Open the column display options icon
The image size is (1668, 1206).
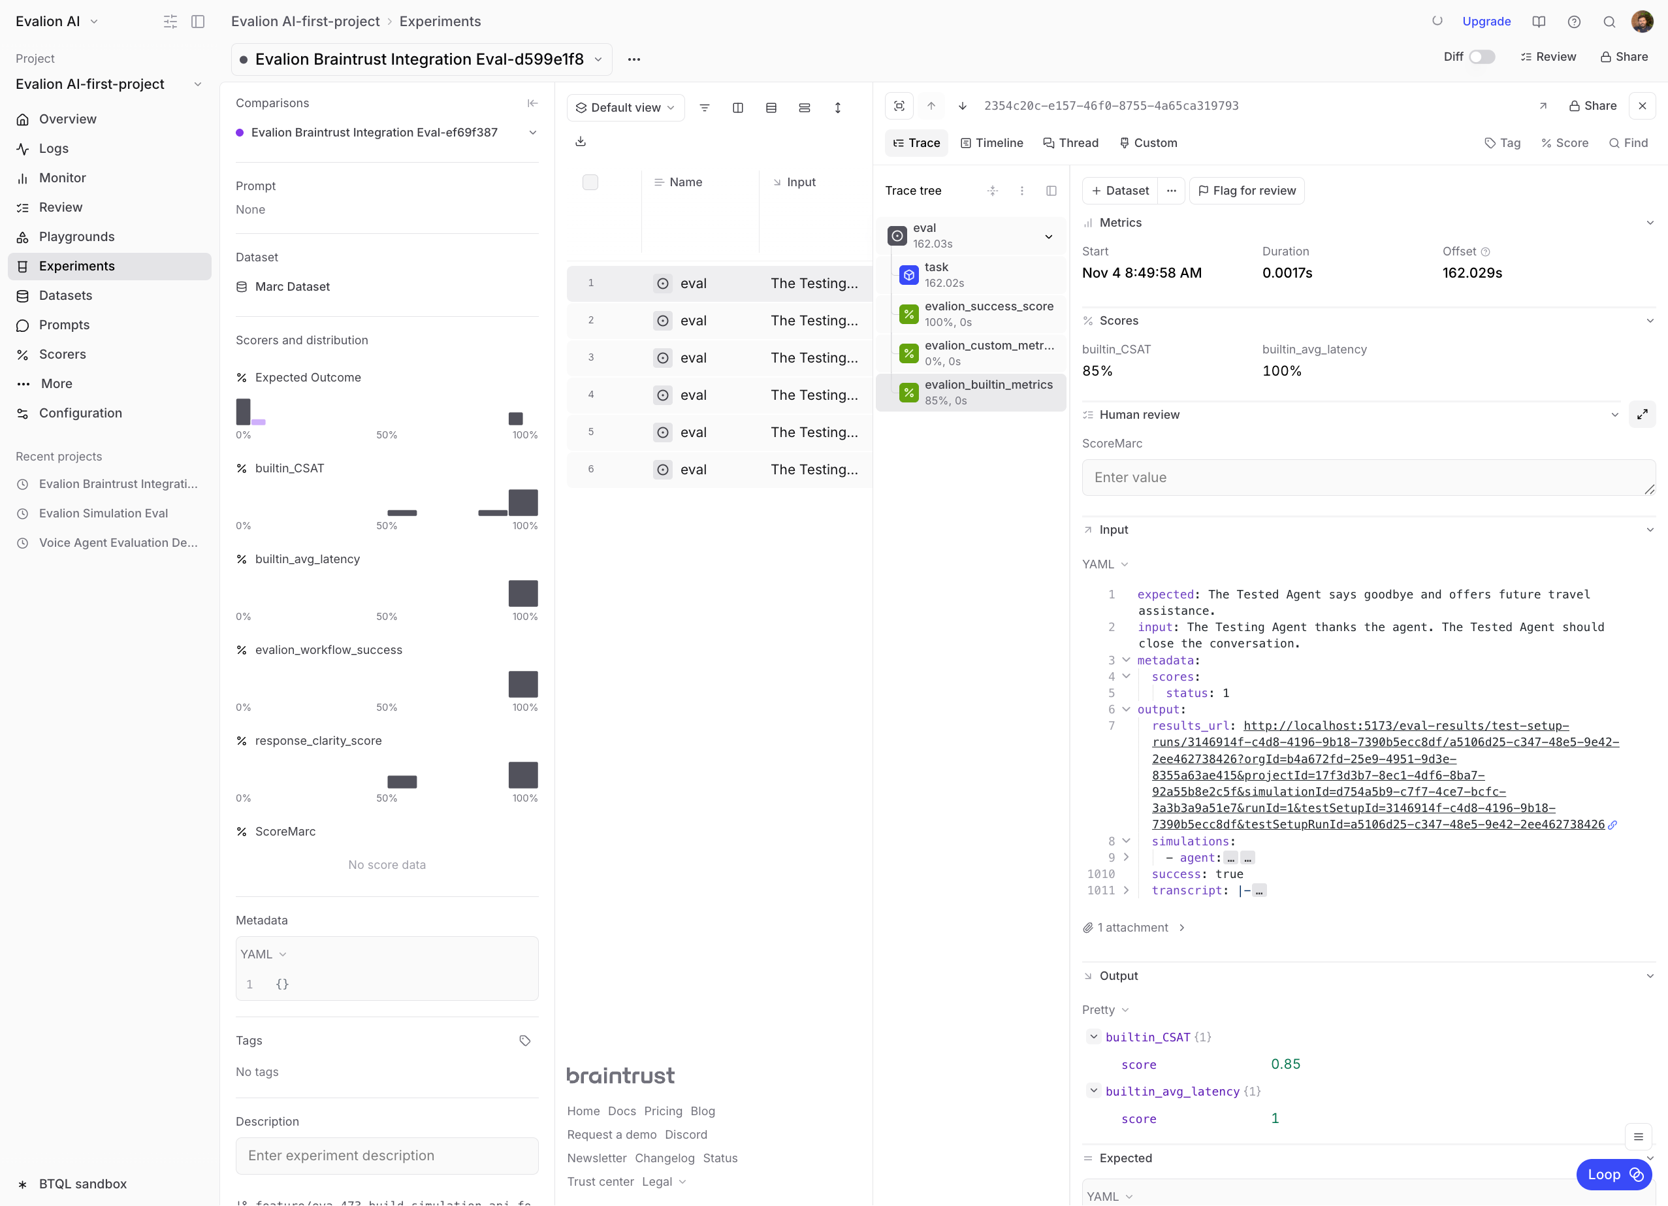737,107
